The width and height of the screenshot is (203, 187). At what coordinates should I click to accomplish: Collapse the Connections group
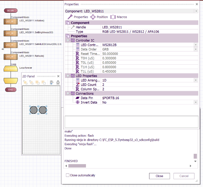[x=68, y=94]
